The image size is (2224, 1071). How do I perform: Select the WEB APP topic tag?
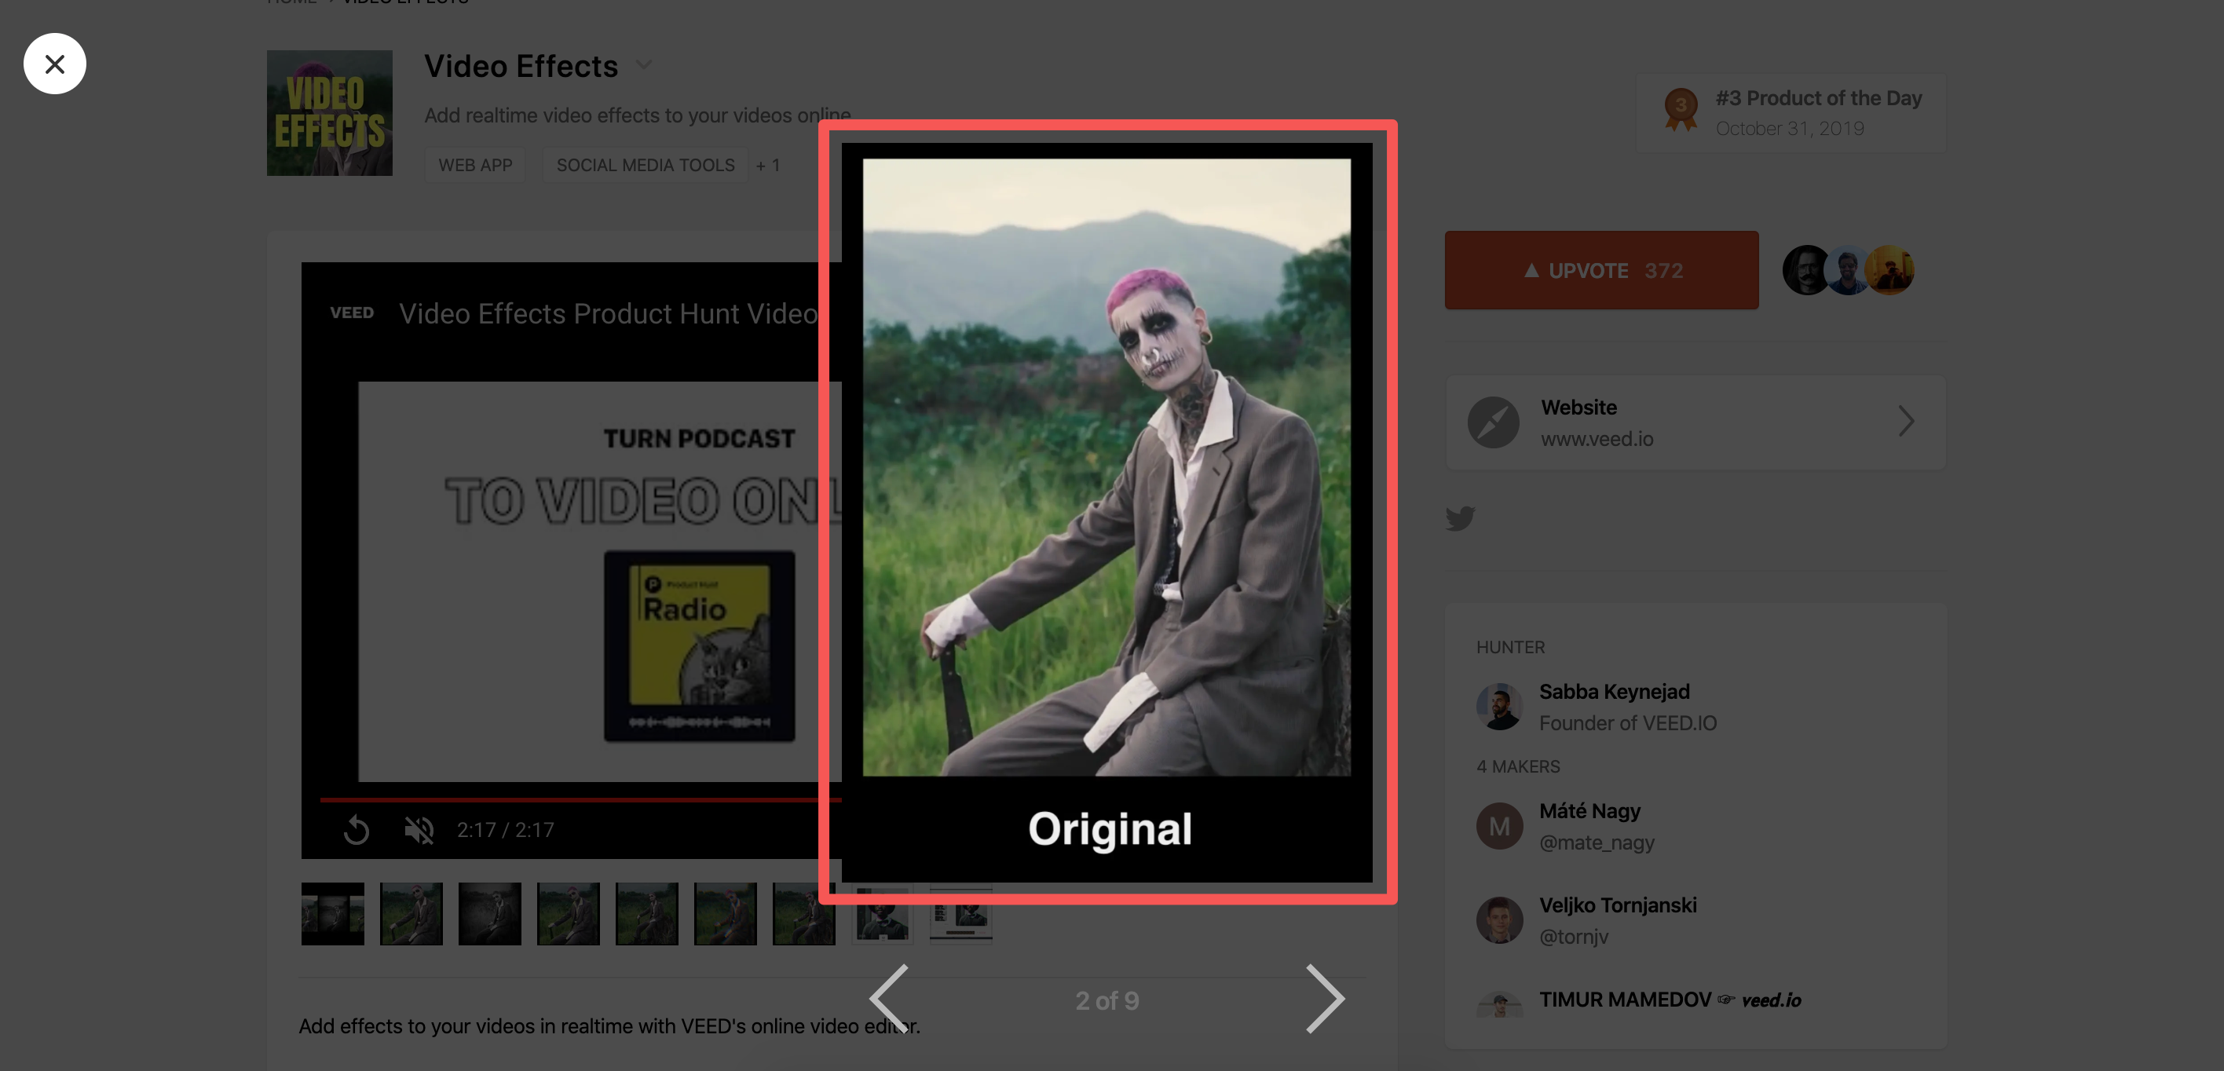click(x=475, y=165)
